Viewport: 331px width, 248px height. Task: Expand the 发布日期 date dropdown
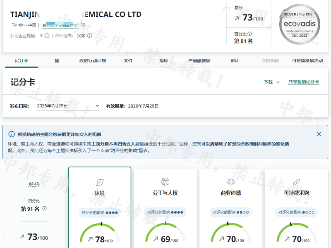point(97,106)
